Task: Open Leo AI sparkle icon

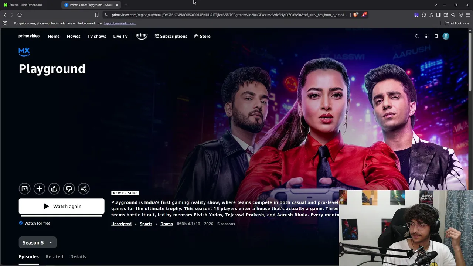Action: point(453,15)
